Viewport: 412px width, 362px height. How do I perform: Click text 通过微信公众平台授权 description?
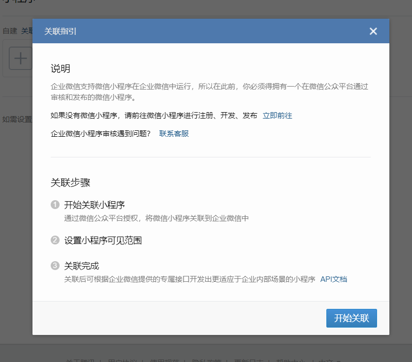pyautogui.click(x=157, y=218)
